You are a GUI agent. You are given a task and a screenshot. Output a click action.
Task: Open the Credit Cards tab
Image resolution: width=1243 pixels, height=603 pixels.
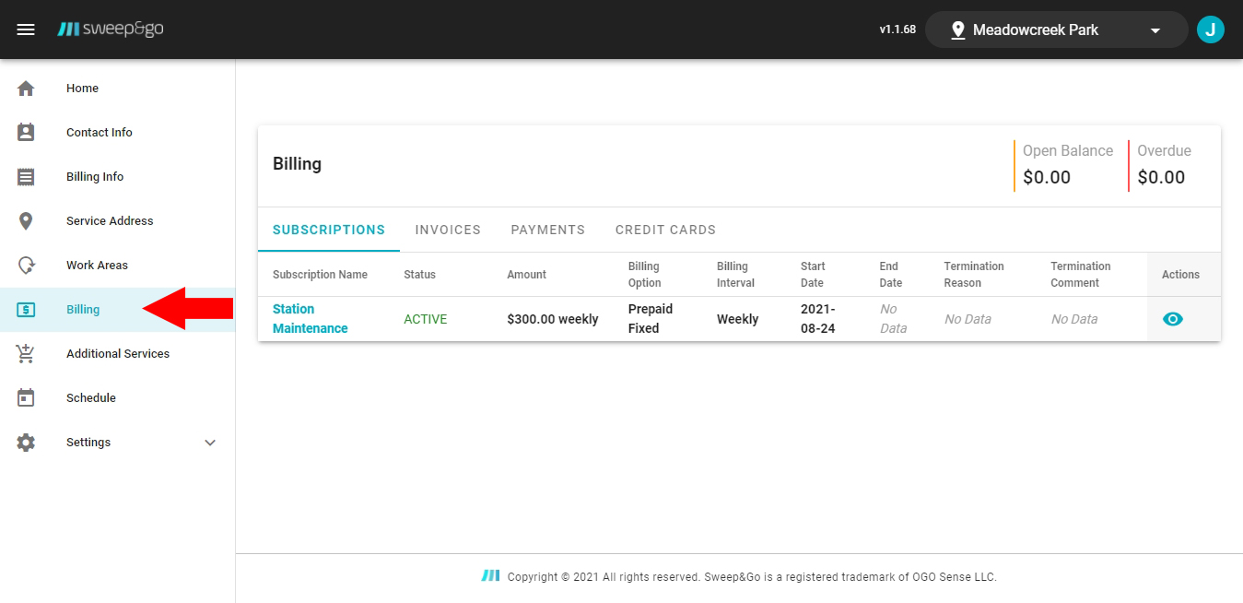[665, 229]
